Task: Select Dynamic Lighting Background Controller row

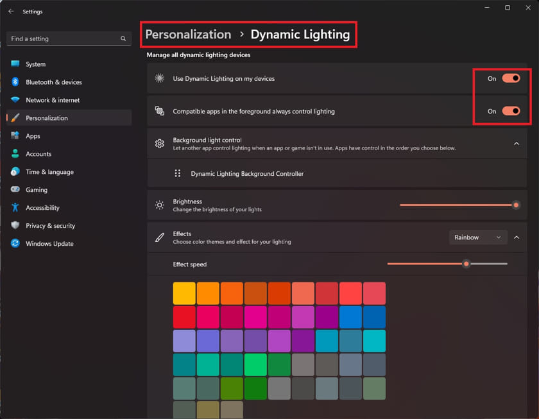Action: pos(337,173)
